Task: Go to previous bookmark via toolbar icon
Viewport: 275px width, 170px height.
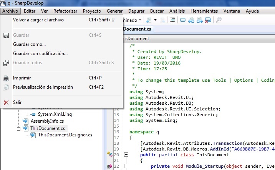Action: point(191,20)
